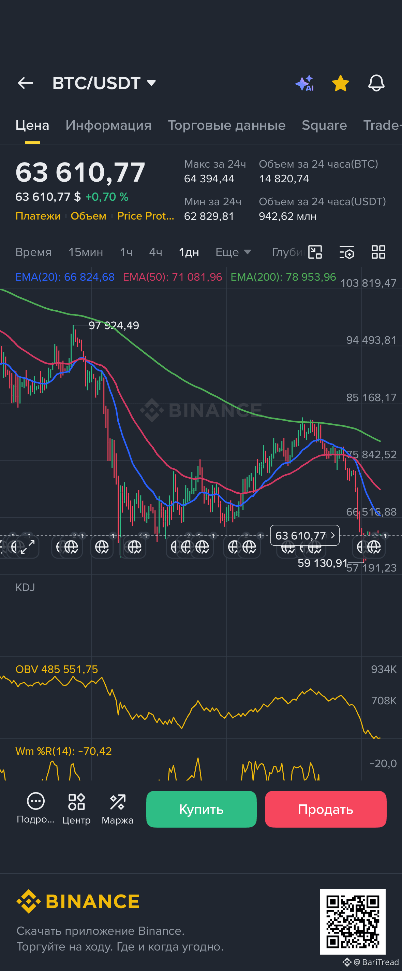402x971 pixels.
Task: Switch to the Цена tab
Action: [32, 125]
